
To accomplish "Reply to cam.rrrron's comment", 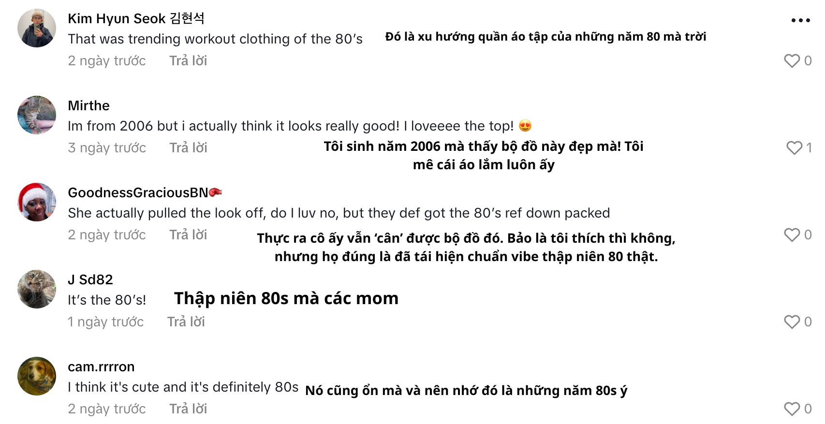I will [x=188, y=409].
